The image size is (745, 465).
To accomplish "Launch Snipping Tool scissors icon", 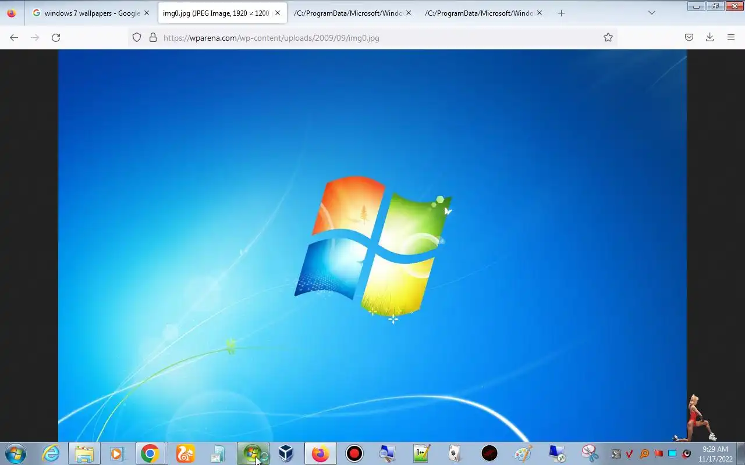I will tap(590, 453).
